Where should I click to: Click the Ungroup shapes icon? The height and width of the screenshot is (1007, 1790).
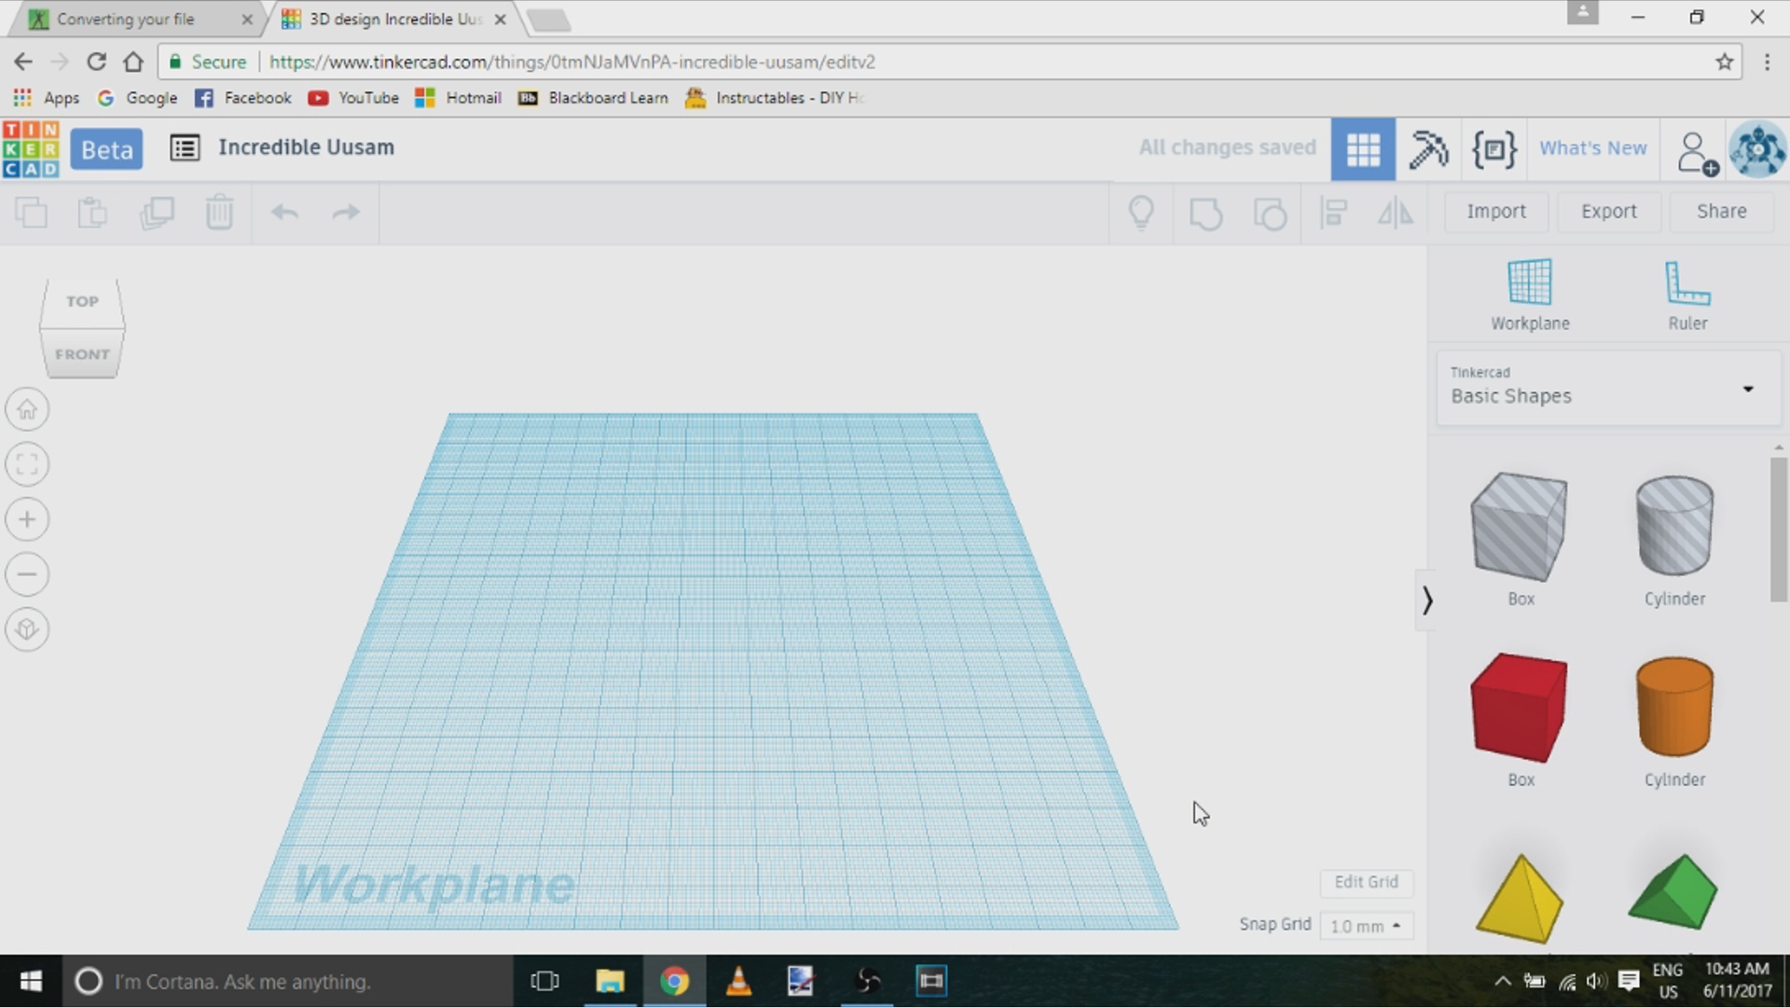point(1270,213)
